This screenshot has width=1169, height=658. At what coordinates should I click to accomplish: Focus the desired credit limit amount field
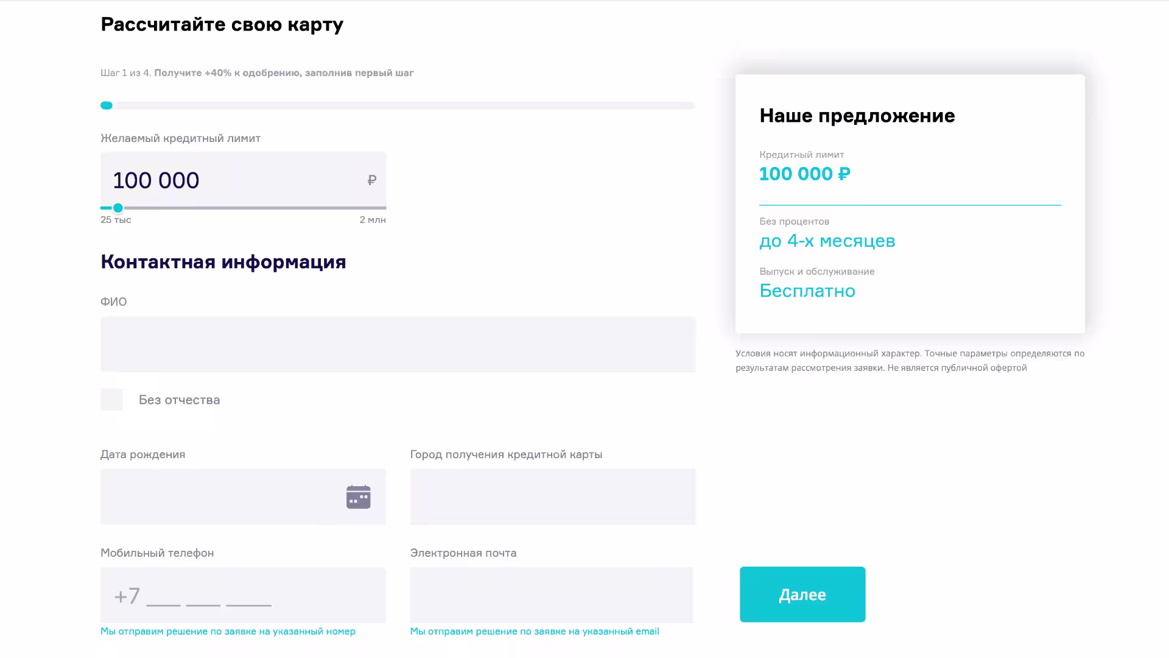(x=243, y=180)
